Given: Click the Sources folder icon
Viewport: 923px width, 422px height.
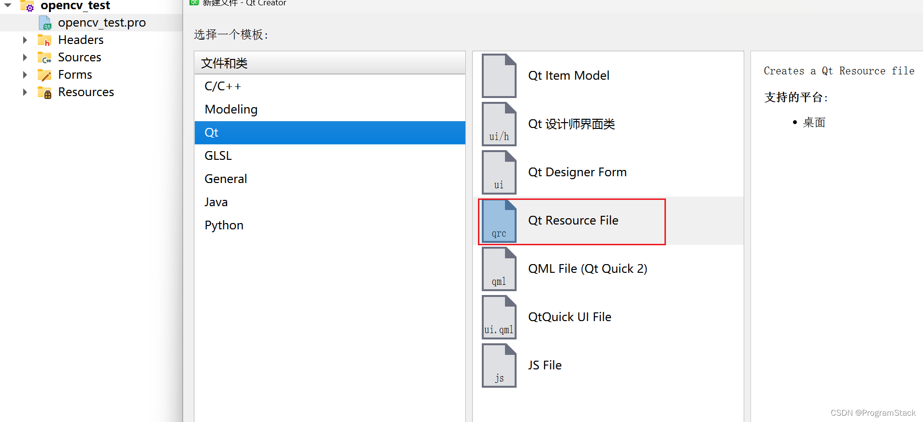Looking at the screenshot, I should (x=44, y=57).
